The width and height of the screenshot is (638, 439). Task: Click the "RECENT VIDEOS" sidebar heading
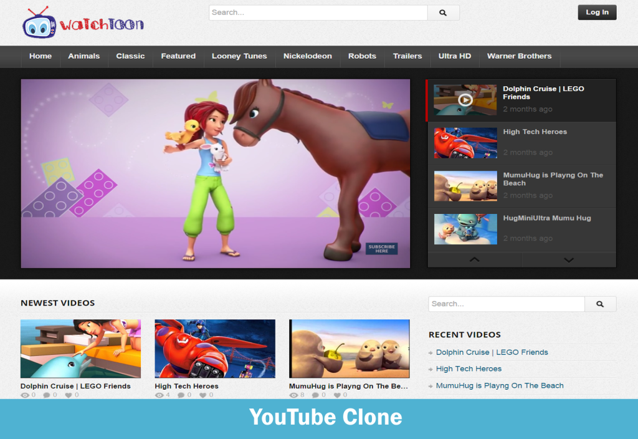(465, 335)
